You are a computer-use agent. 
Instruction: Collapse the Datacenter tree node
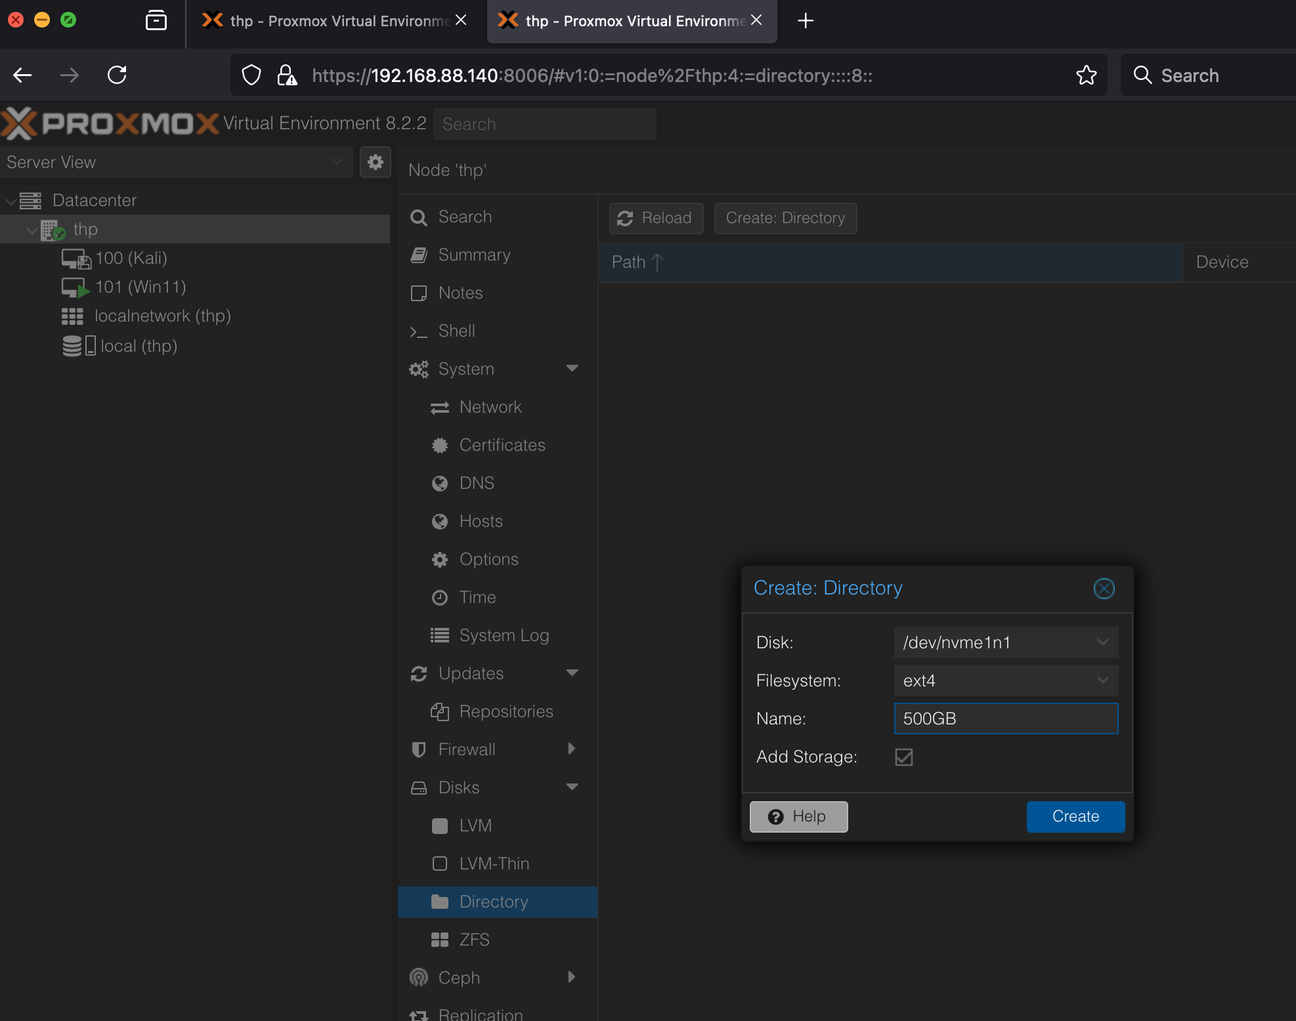(11, 201)
